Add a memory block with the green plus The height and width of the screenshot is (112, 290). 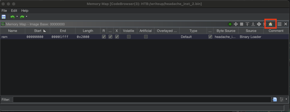(x=230, y=24)
